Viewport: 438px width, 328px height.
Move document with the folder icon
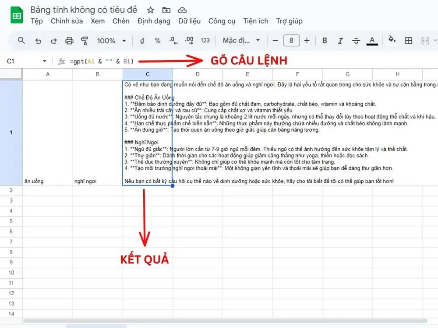point(166,10)
